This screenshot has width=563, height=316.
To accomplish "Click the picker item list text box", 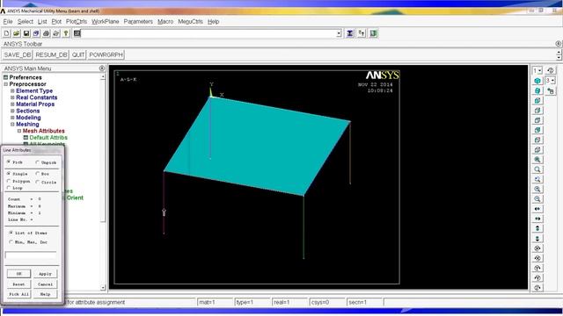I will (x=31, y=255).
